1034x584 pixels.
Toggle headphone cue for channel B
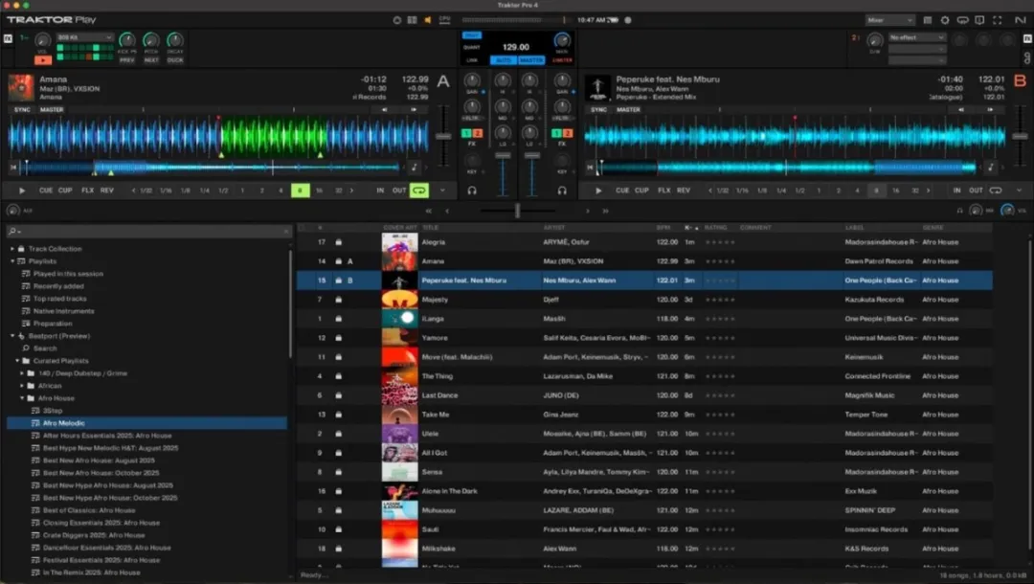(x=562, y=191)
